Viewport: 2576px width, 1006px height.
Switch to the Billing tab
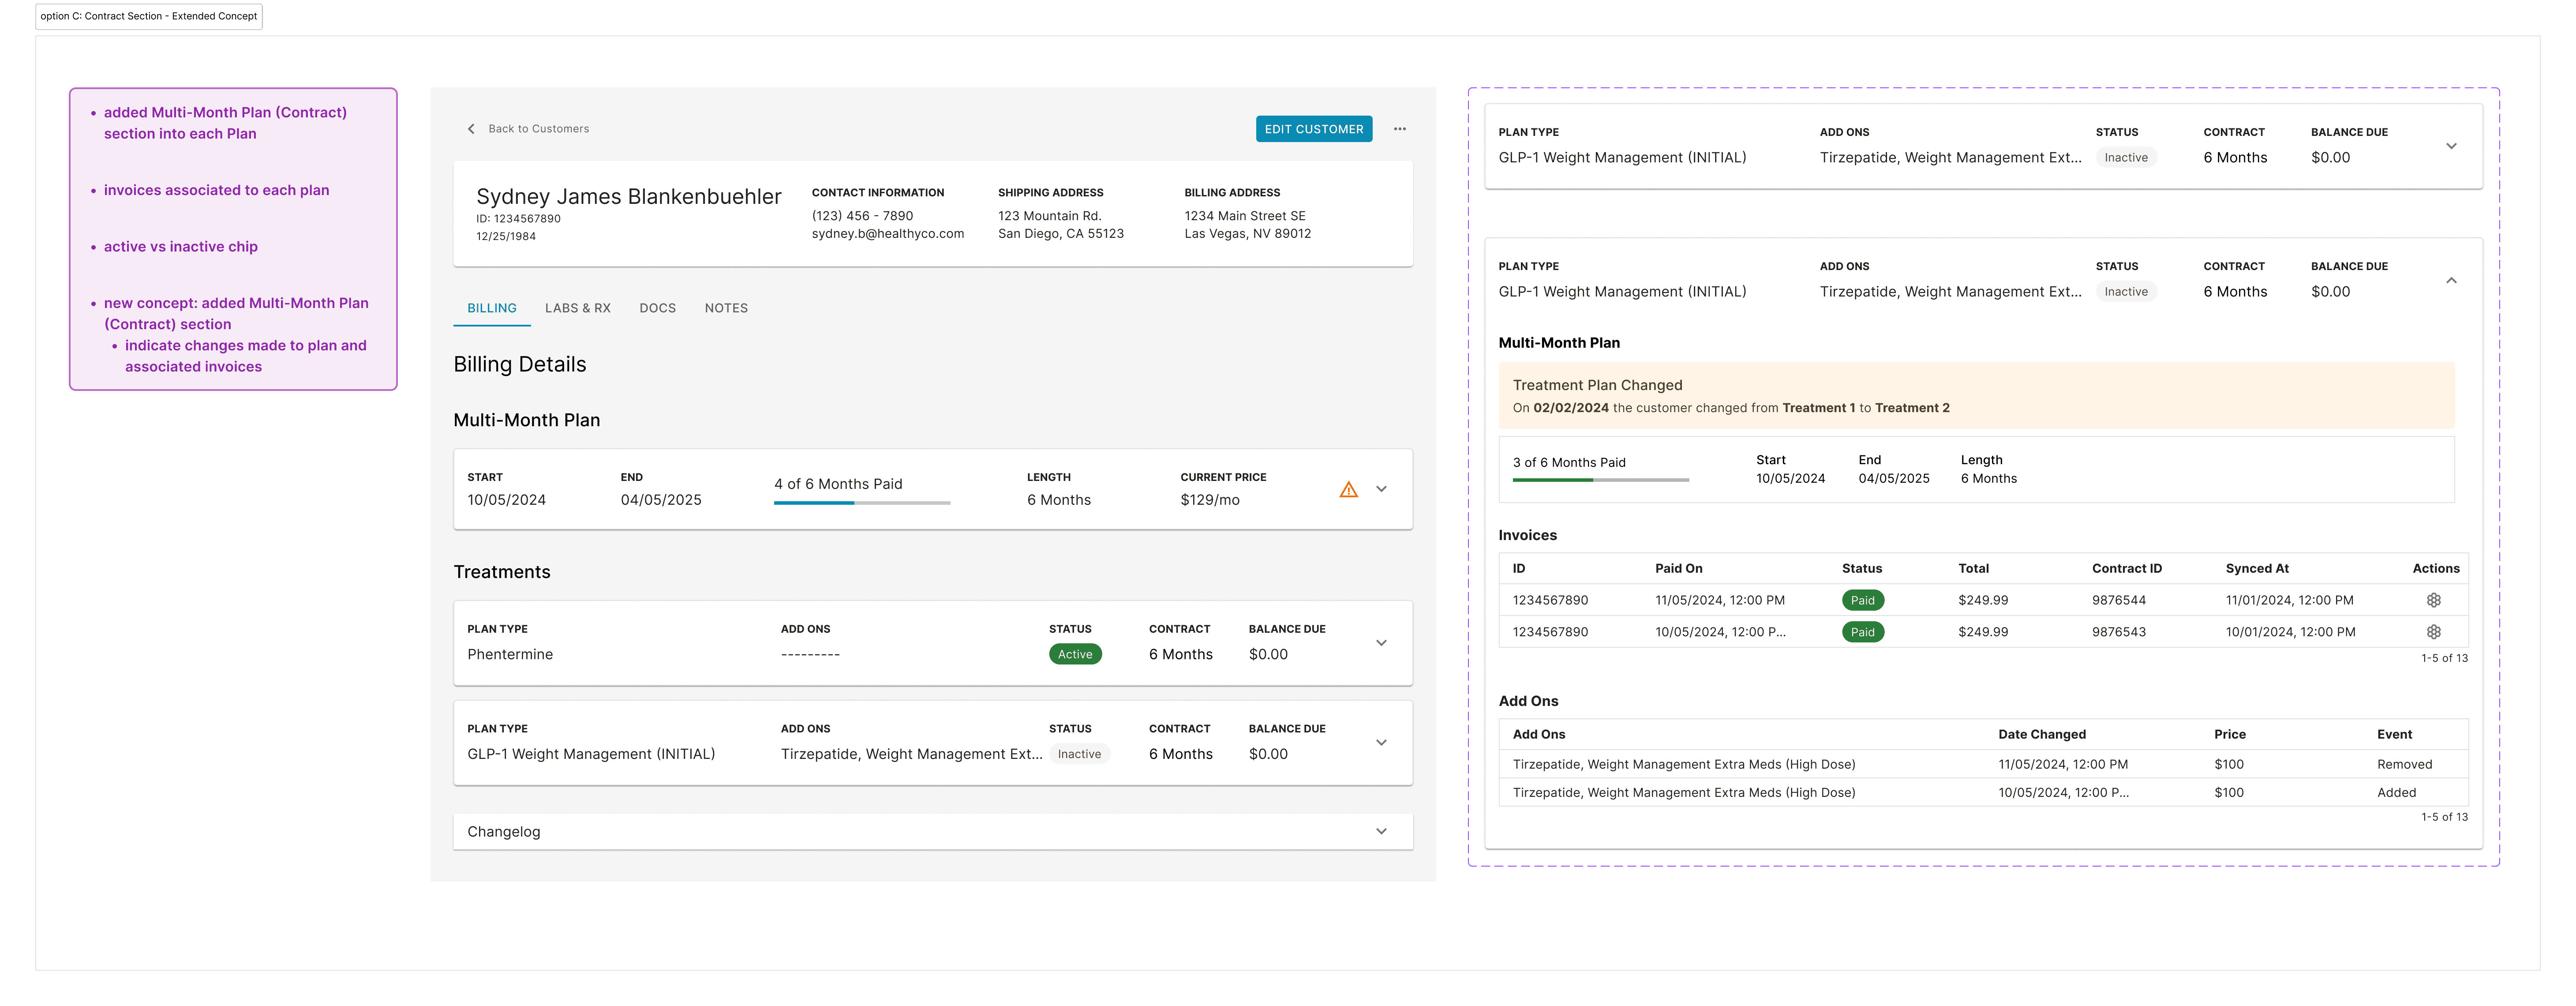pos(492,308)
